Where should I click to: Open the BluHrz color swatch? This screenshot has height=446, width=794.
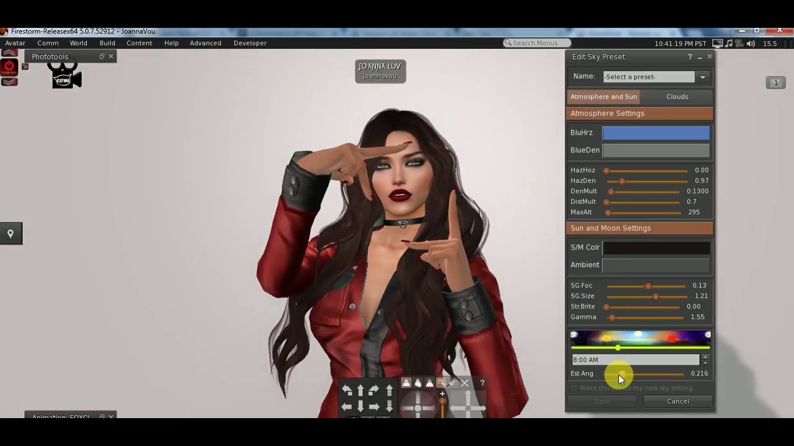pyautogui.click(x=656, y=133)
